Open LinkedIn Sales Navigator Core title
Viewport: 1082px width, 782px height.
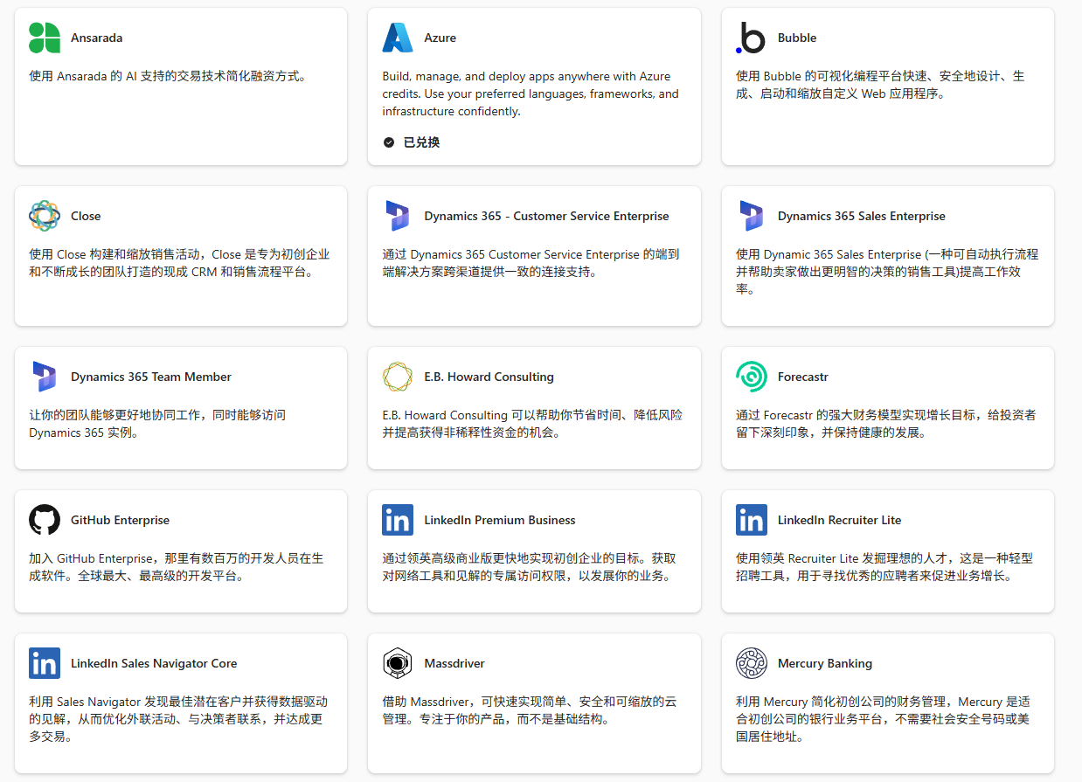[154, 663]
